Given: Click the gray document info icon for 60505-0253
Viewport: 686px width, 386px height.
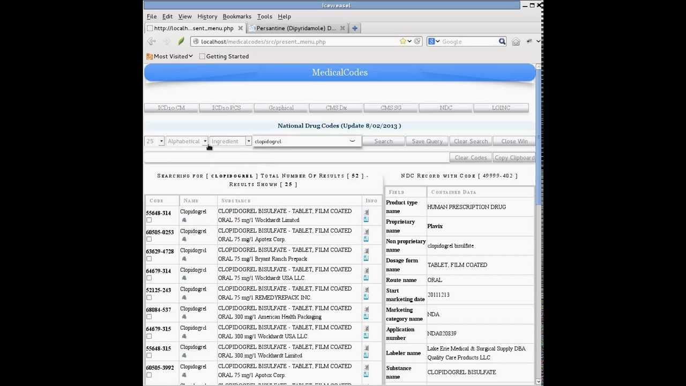Looking at the screenshot, I should [x=367, y=232].
